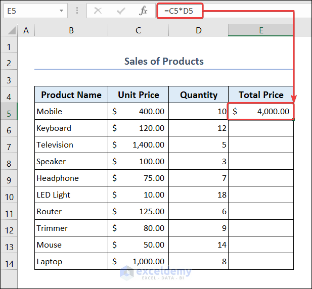
Task: Open the Insert Function fx dialog
Action: (144, 11)
